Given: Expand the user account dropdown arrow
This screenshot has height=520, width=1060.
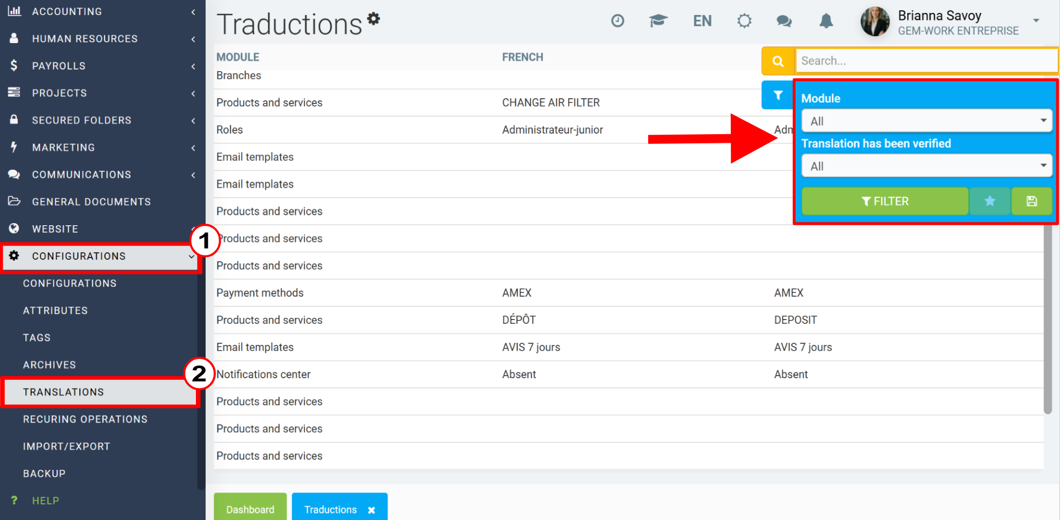Looking at the screenshot, I should tap(1036, 20).
